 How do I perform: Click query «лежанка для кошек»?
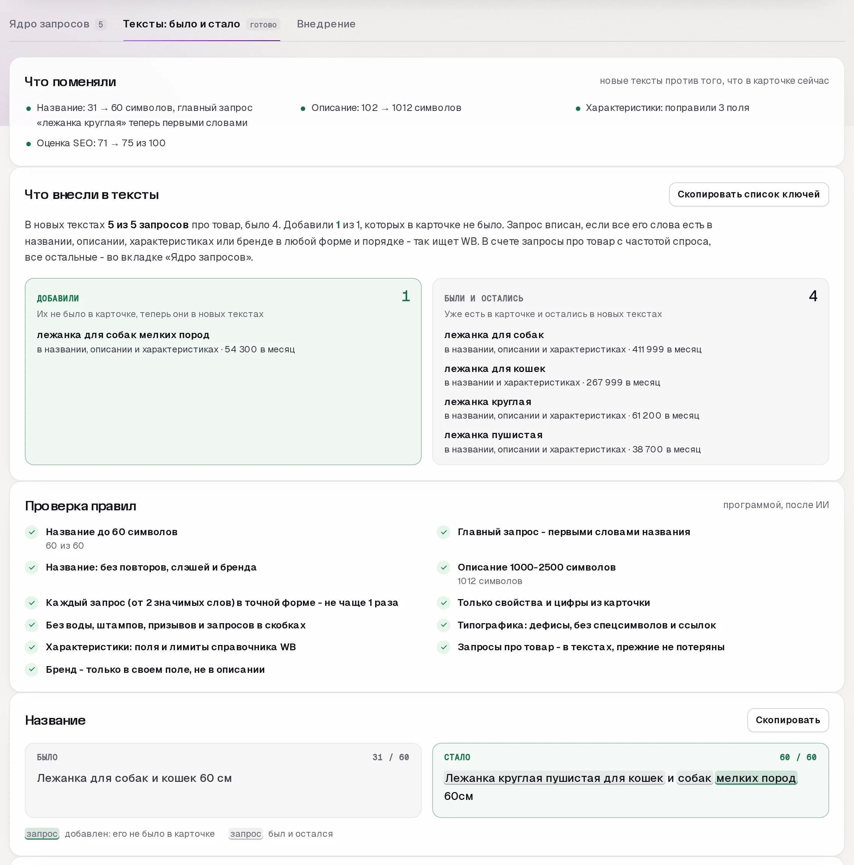(495, 369)
